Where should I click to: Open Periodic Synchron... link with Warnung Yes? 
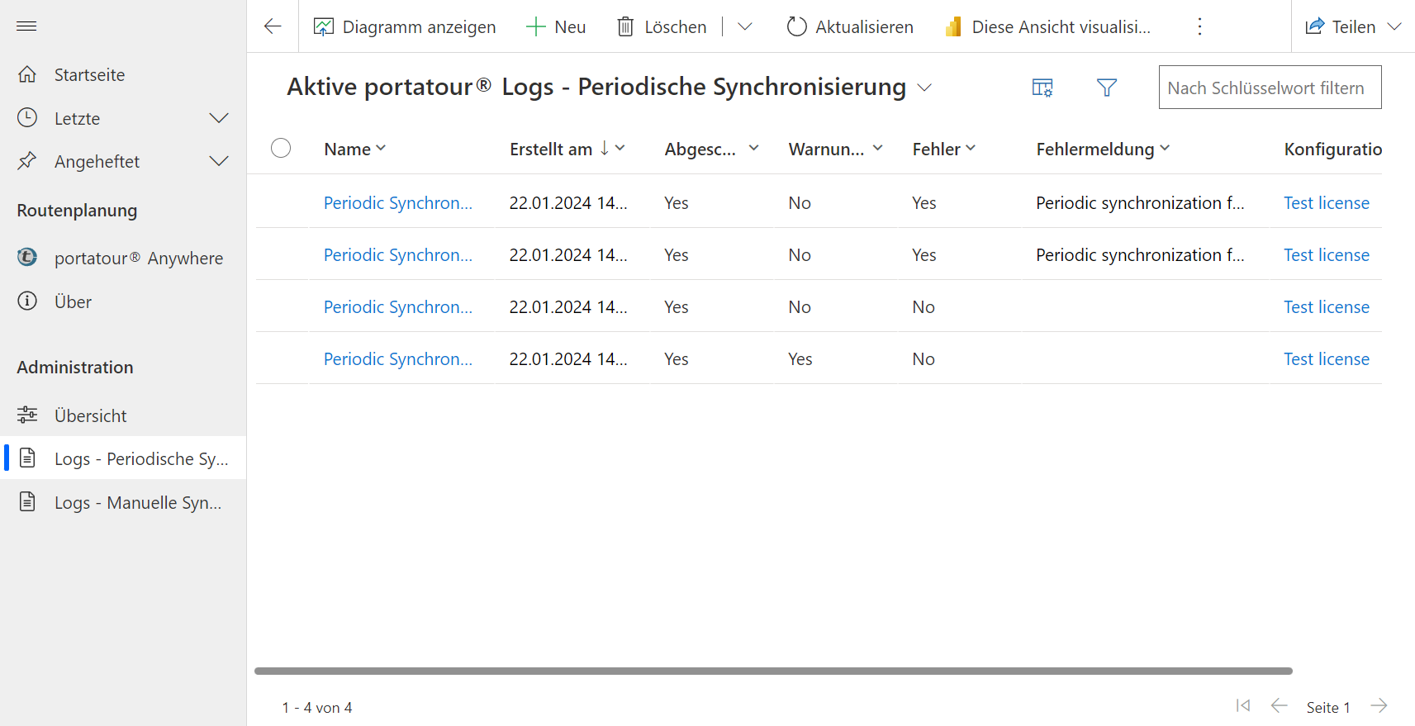(398, 358)
